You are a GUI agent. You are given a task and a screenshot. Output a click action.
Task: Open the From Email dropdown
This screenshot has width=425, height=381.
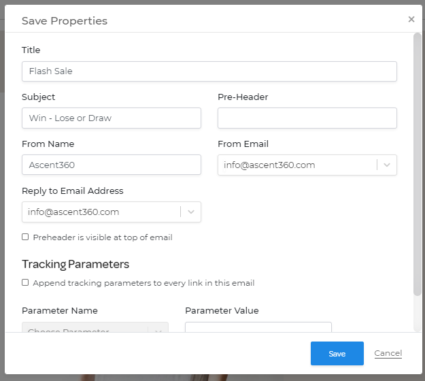tap(307, 165)
